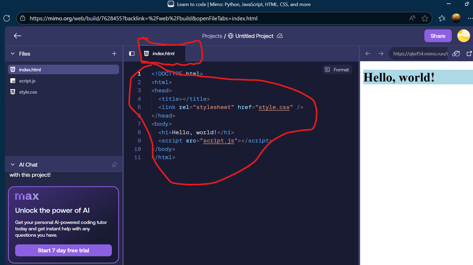Go forward in the preview pane
The image size is (473, 265).
(381, 54)
